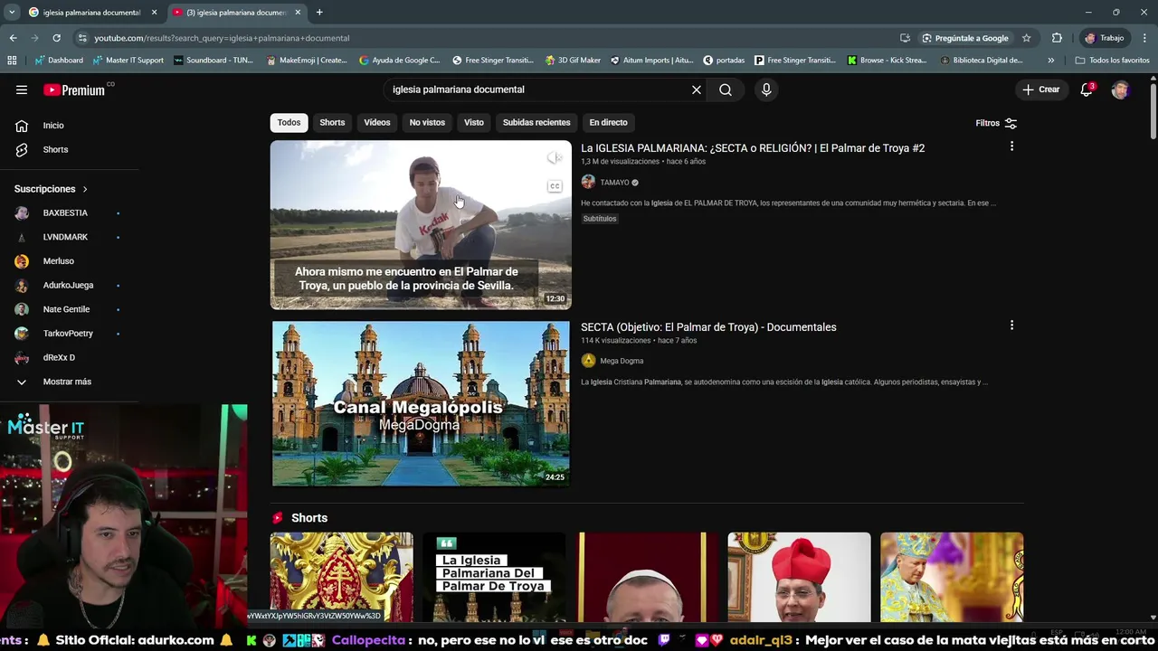Screen dimensions: 1158x651
Task: Open the Dashboard bookmark
Action: 59,60
